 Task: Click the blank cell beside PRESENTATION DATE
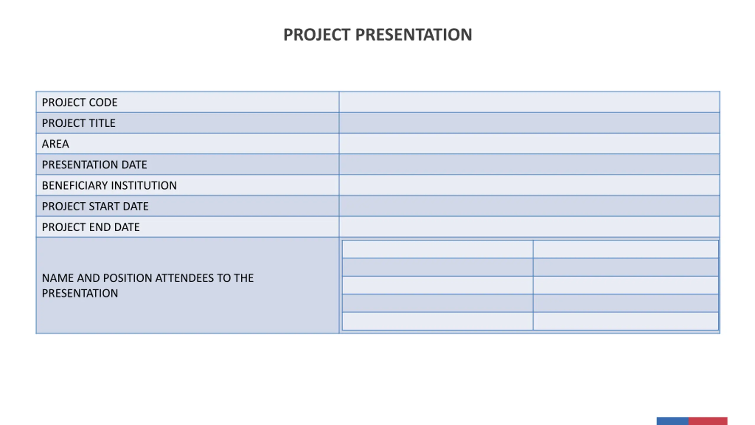529,164
